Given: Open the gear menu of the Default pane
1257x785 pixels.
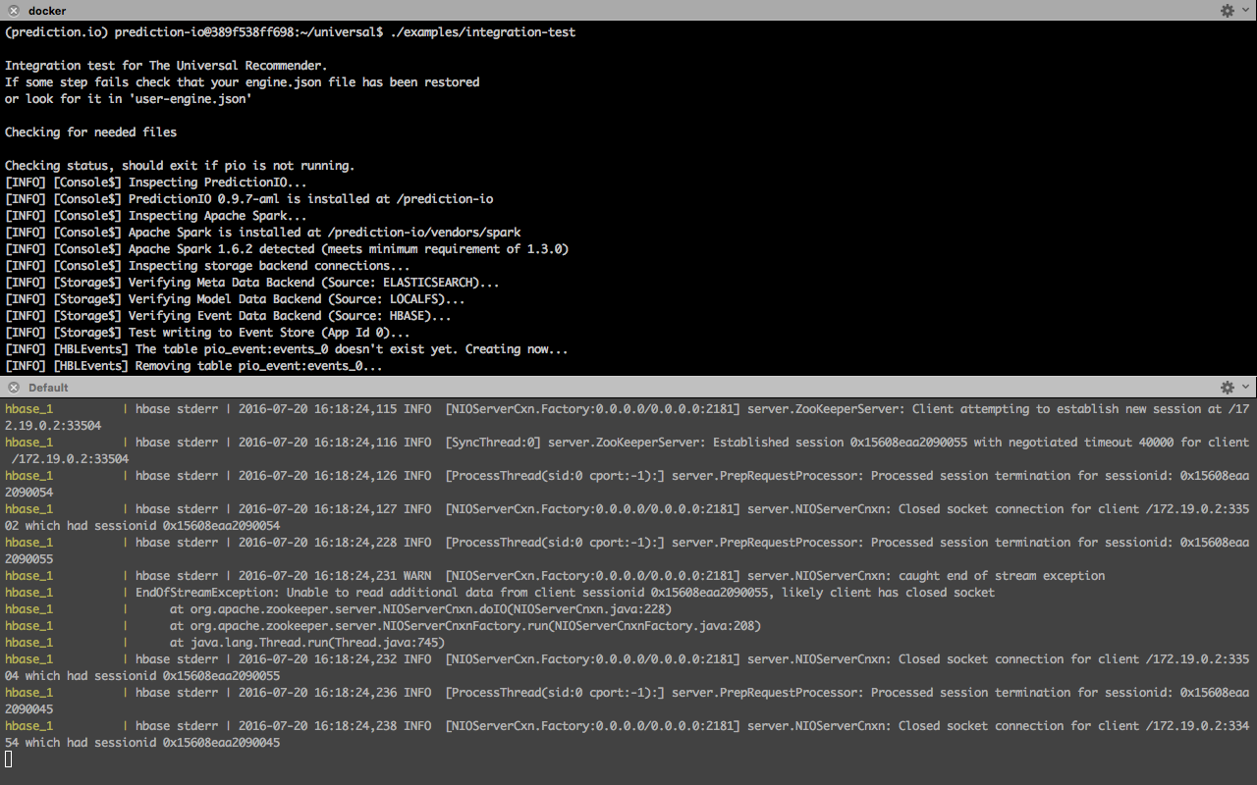Looking at the screenshot, I should [x=1227, y=388].
